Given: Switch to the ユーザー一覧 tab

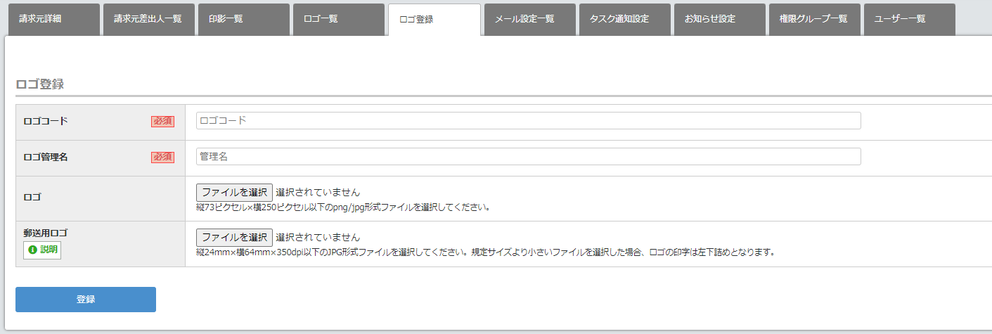Looking at the screenshot, I should point(909,19).
